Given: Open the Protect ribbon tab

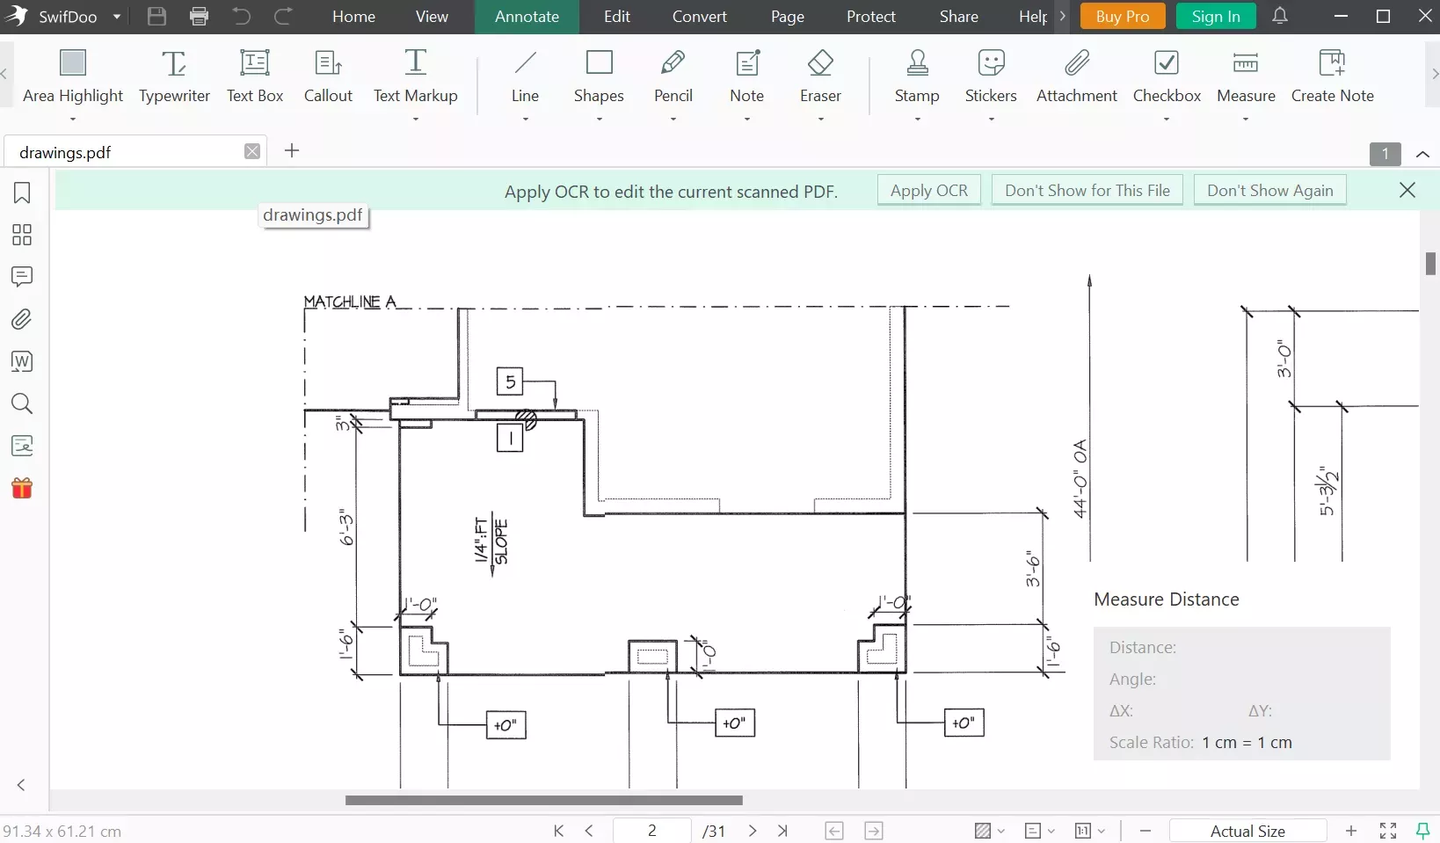Looking at the screenshot, I should click(869, 16).
